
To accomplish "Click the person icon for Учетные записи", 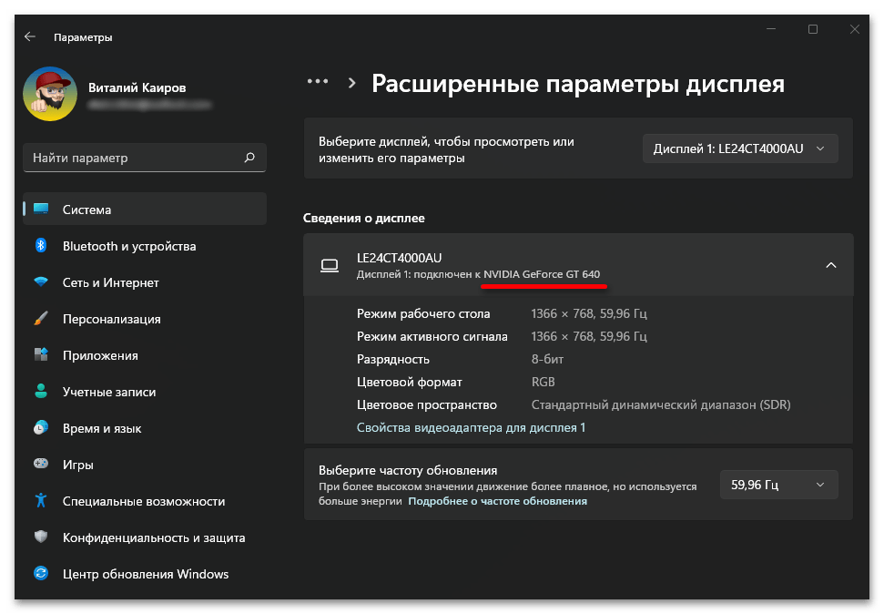I will (x=41, y=391).
